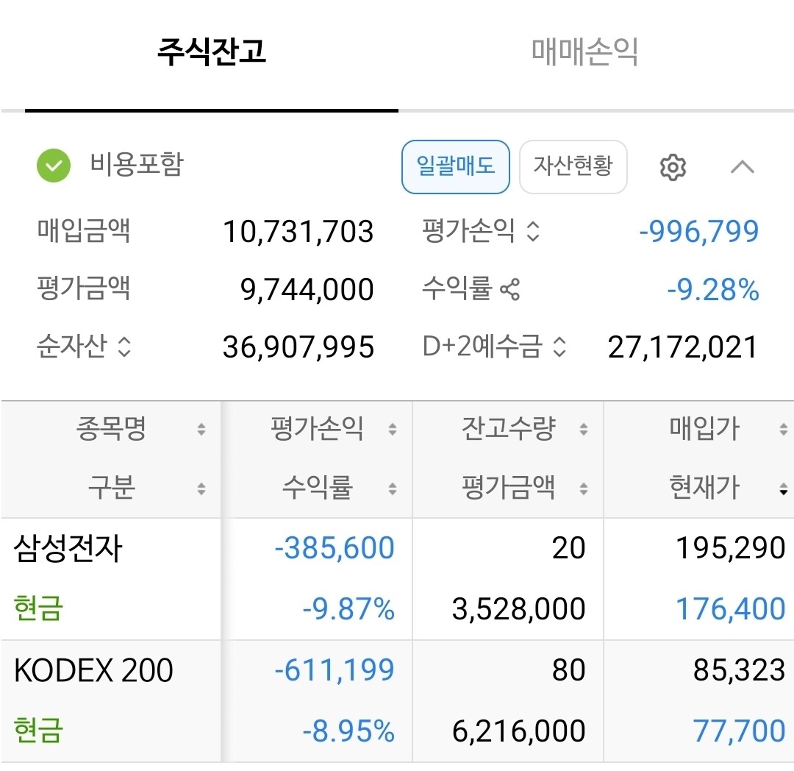The image size is (794, 771).
Task: Toggle the D+2예수금 up-down selector
Action: tap(560, 347)
